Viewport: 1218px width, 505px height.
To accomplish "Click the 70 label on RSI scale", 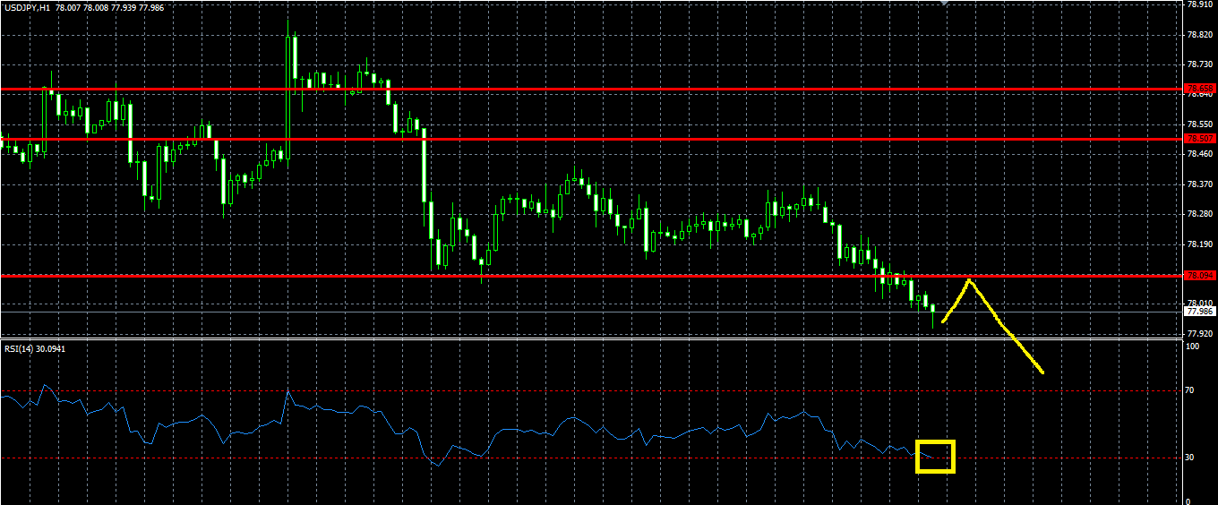I will (x=1188, y=390).
